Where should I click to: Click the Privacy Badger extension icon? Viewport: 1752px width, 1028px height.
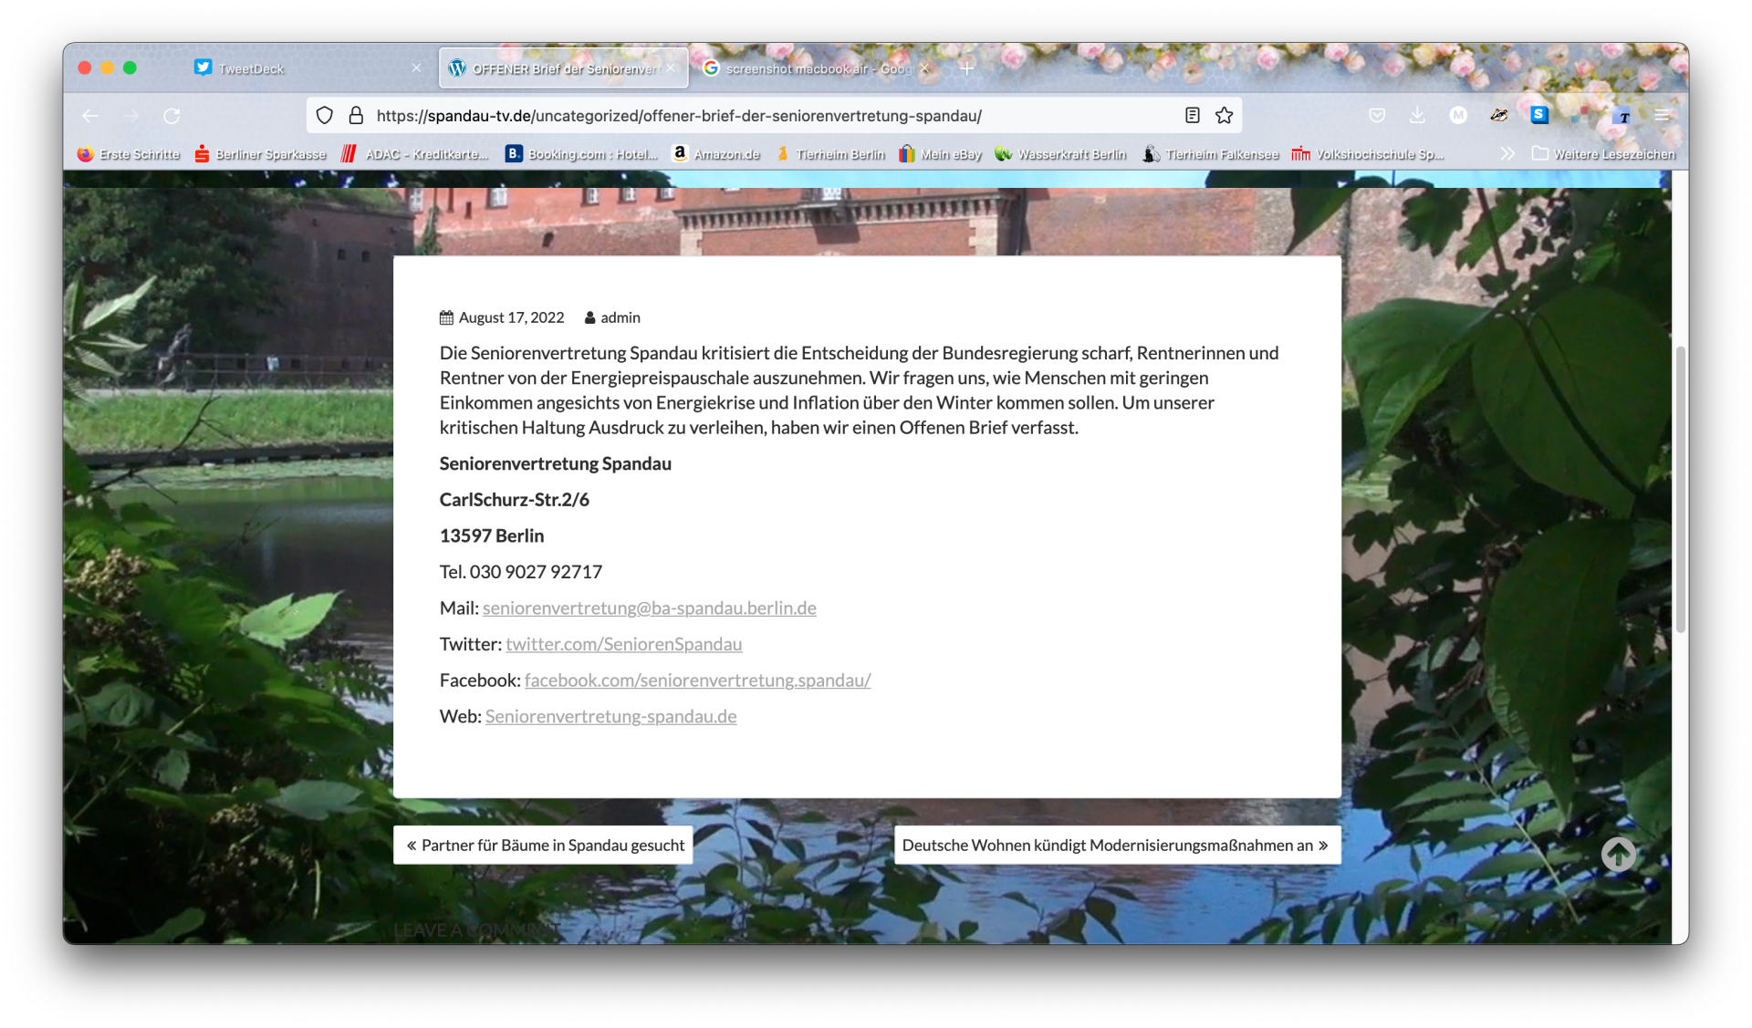[x=1498, y=116]
